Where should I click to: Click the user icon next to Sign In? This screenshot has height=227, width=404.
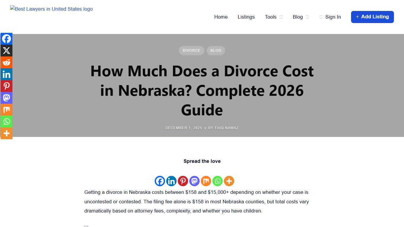(321, 17)
